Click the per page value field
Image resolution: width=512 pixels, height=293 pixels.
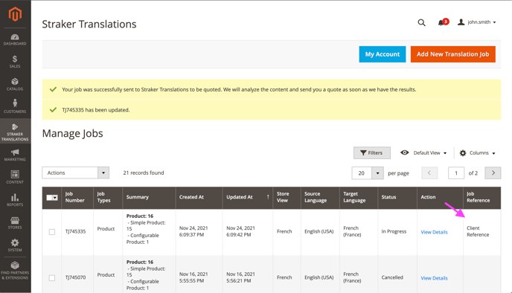(x=362, y=173)
